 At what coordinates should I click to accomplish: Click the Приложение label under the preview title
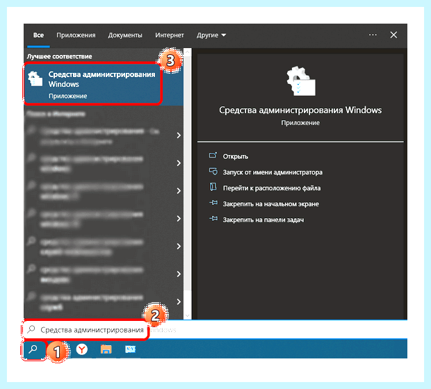(300, 123)
